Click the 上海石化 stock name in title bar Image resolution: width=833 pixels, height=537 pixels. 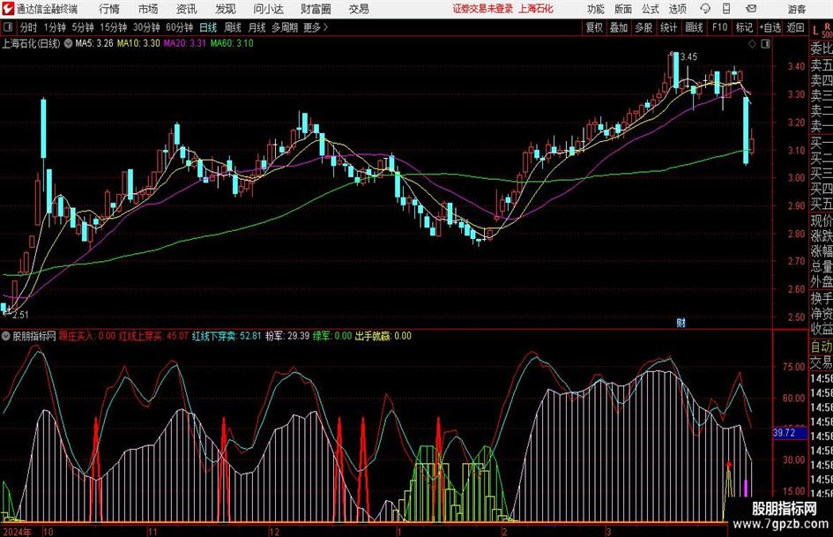pyautogui.click(x=536, y=9)
